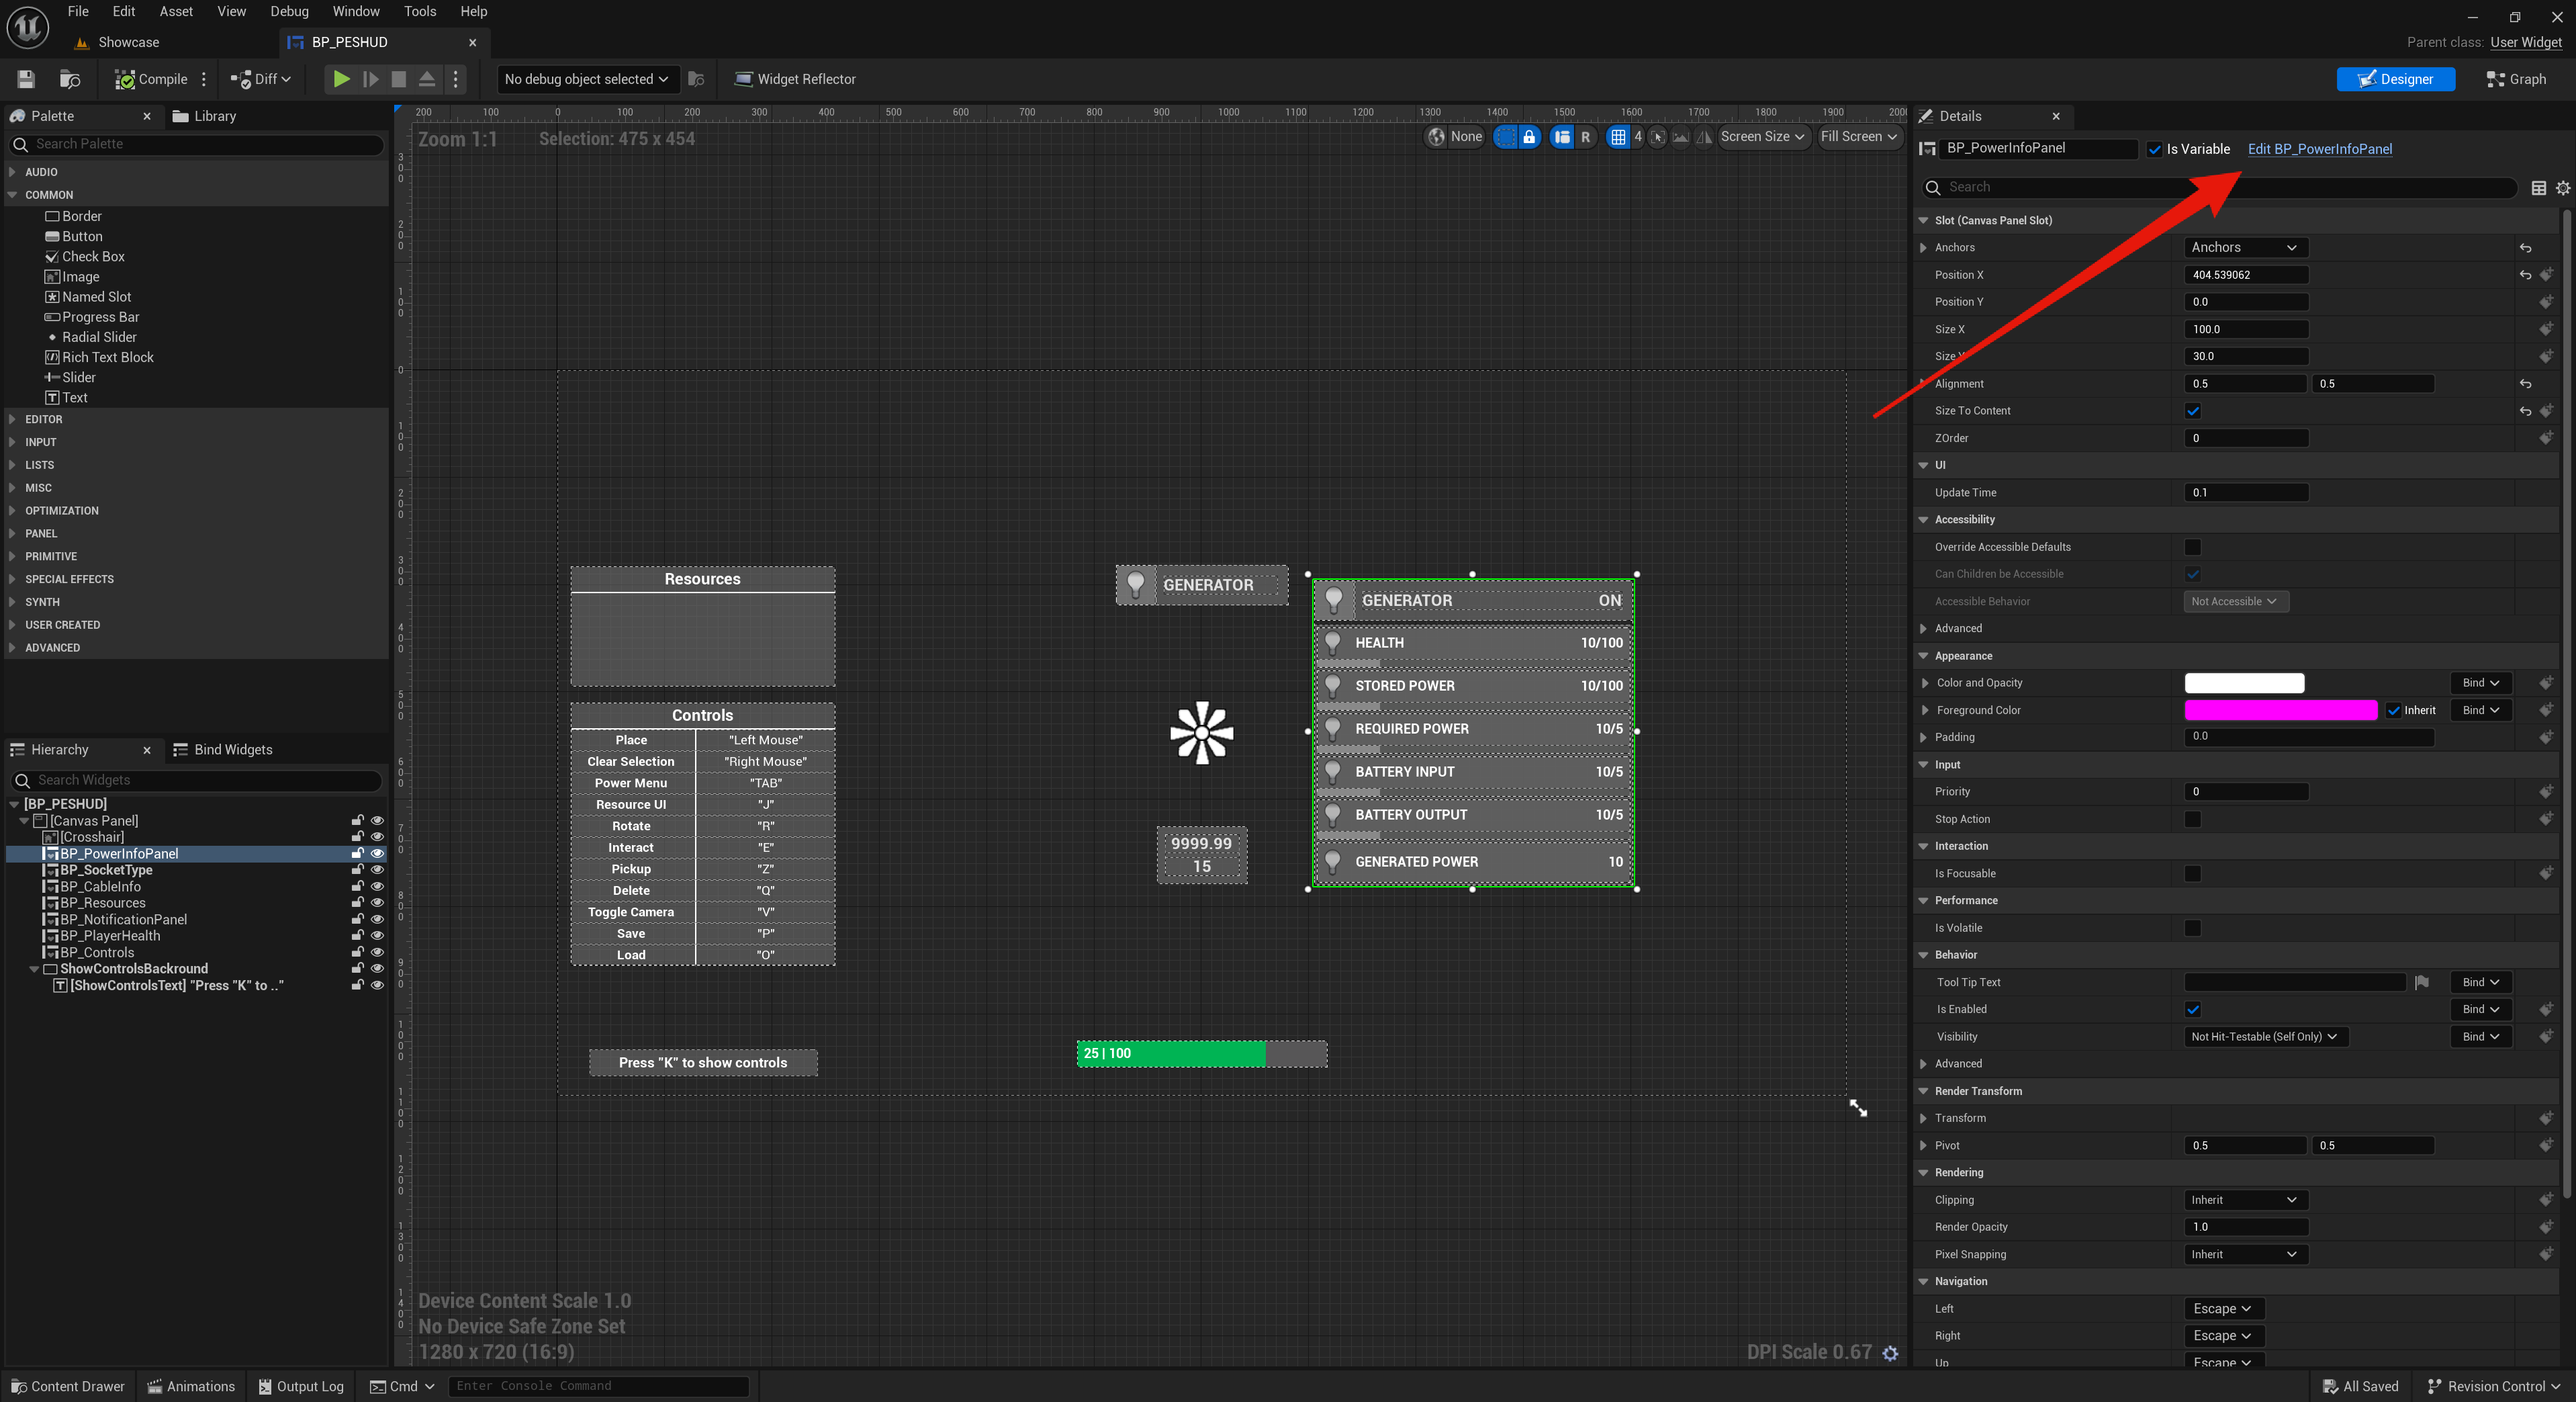
Task: Toggle the grid snapping icon in viewport
Action: (1617, 137)
